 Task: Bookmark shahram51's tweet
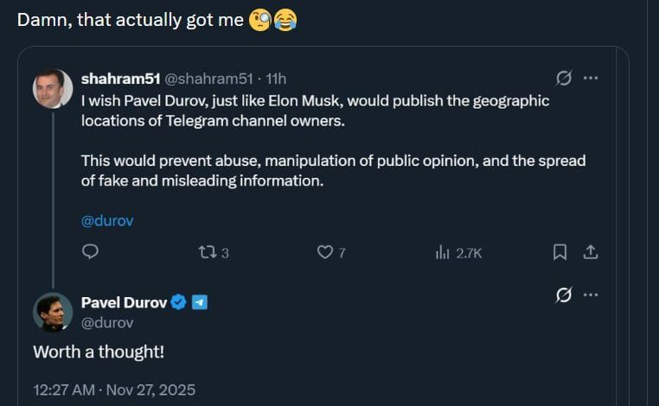pos(560,252)
